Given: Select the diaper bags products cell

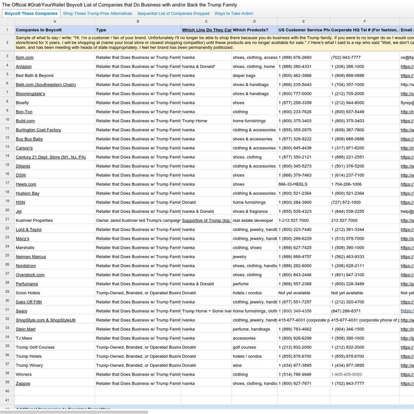Looking at the screenshot, I should tap(255, 75).
